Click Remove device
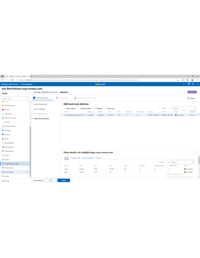 coord(85,108)
